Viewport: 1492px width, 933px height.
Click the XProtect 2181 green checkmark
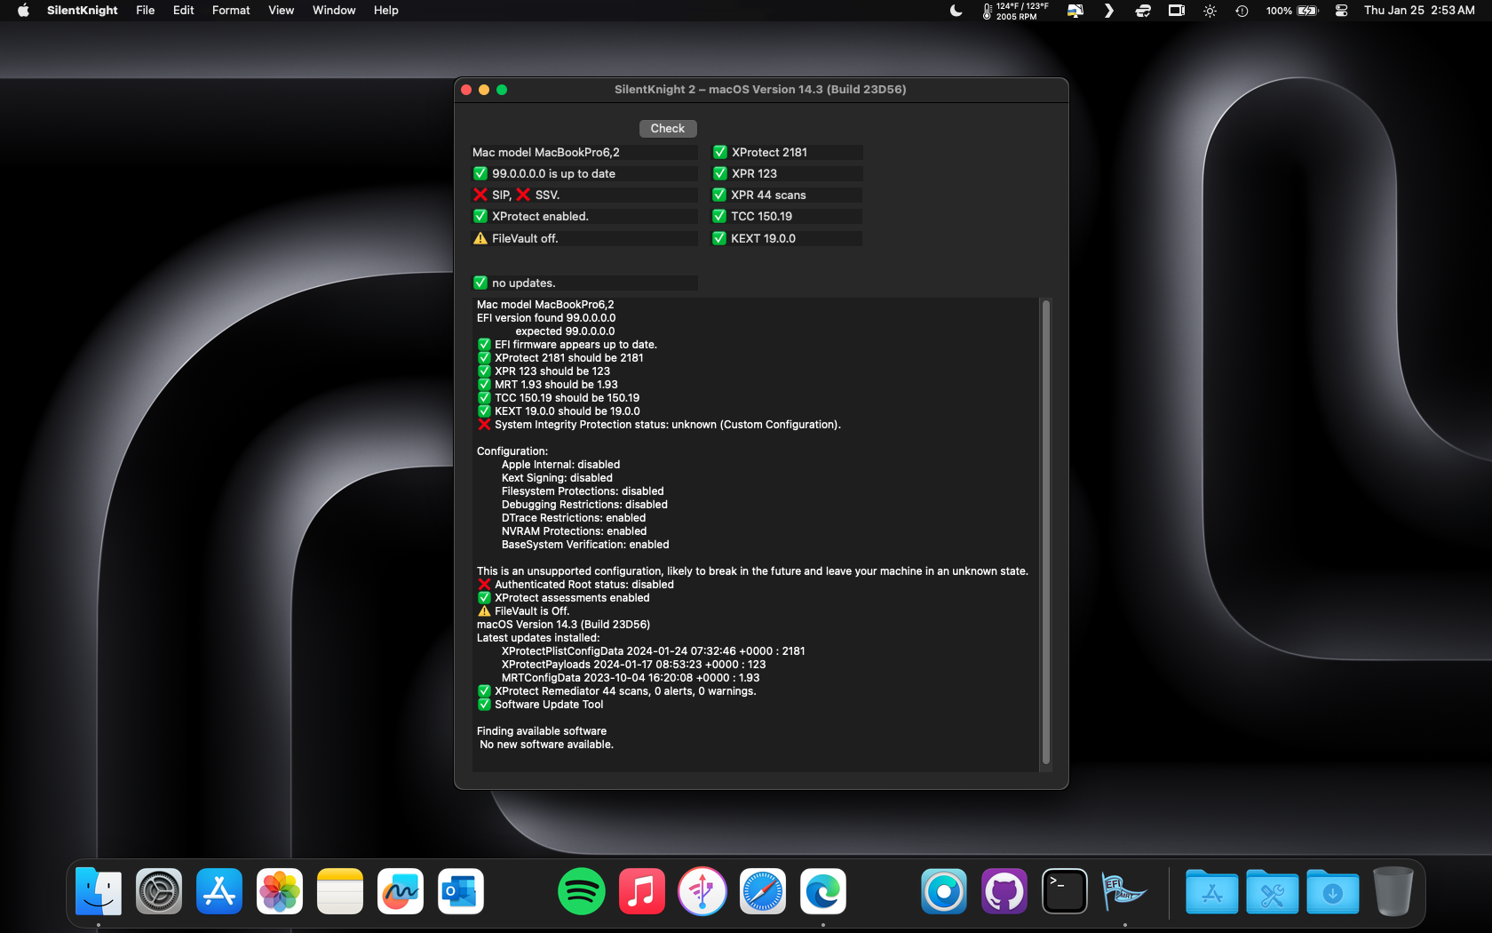(x=720, y=152)
